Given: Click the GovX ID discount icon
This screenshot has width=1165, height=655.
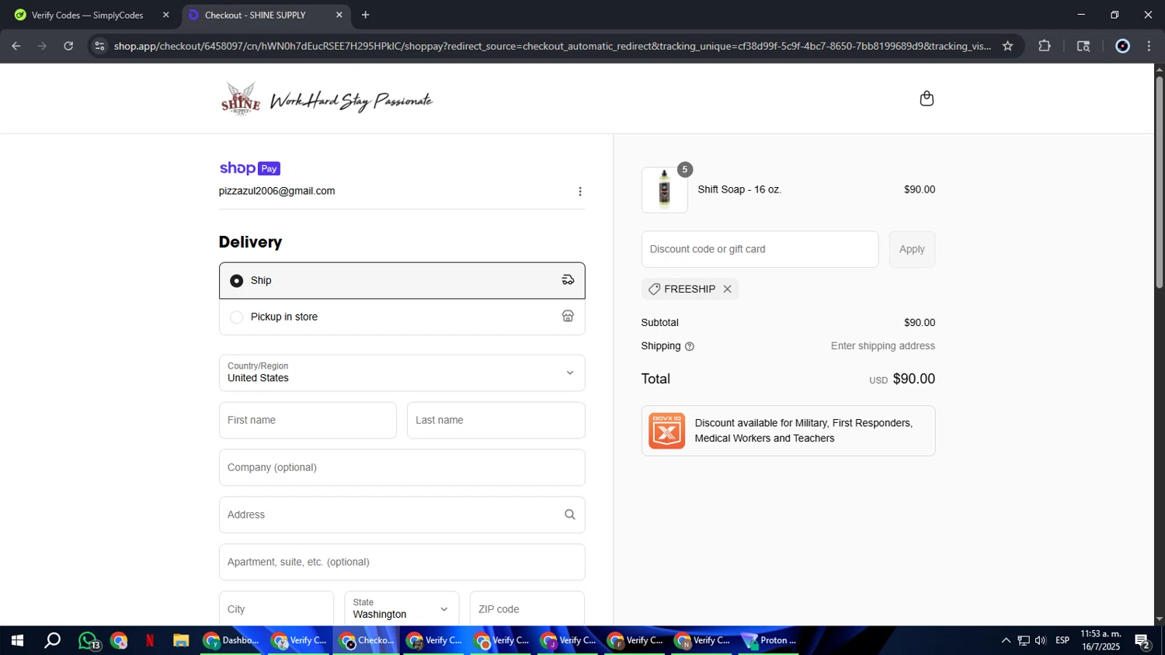Looking at the screenshot, I should [x=667, y=431].
